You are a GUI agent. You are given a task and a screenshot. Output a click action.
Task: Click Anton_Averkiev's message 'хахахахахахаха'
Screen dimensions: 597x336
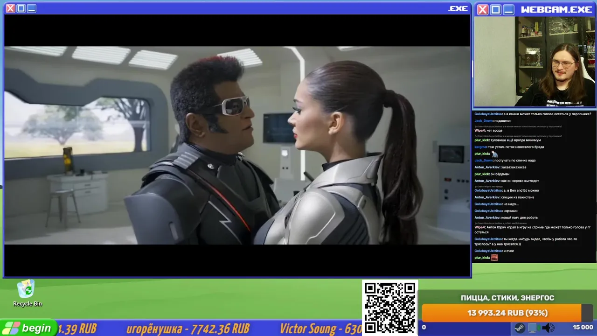(500, 167)
